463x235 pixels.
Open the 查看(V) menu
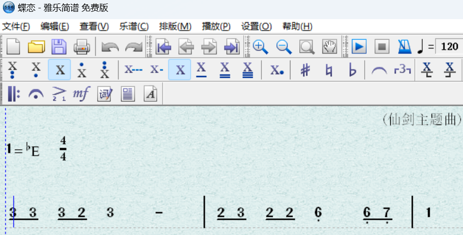click(x=94, y=26)
